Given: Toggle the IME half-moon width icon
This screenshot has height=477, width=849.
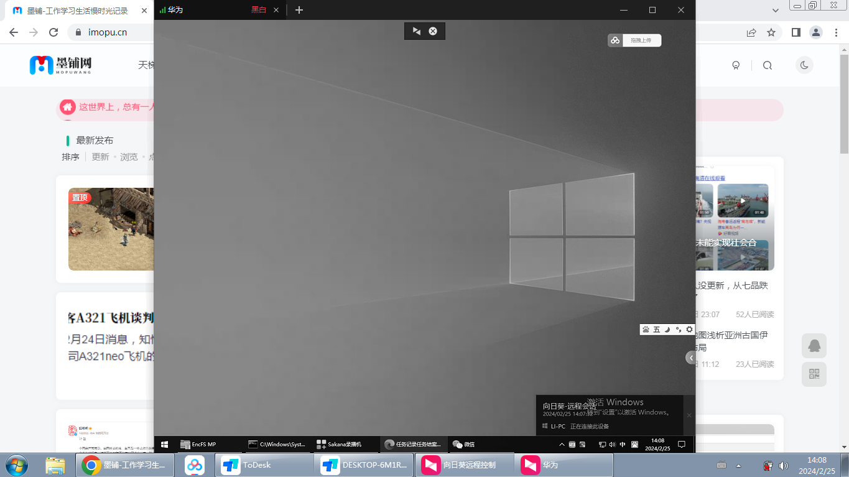Looking at the screenshot, I should point(667,330).
